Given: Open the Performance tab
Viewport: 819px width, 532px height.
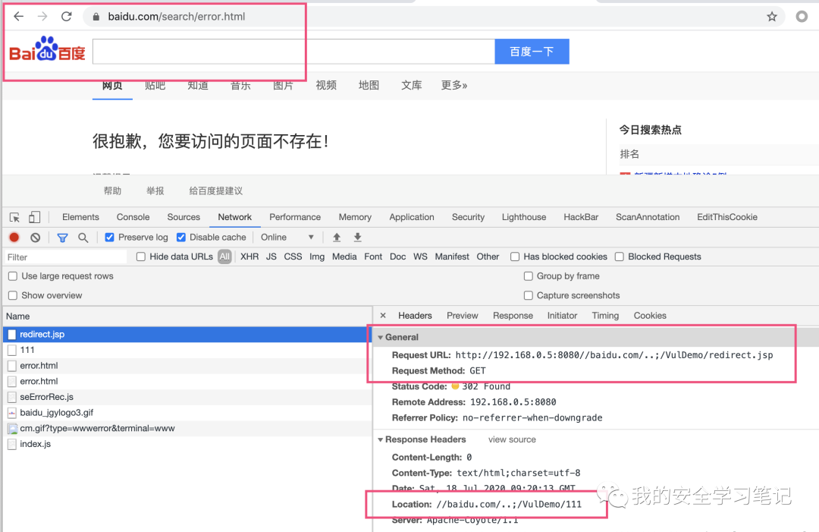Looking at the screenshot, I should click(294, 217).
